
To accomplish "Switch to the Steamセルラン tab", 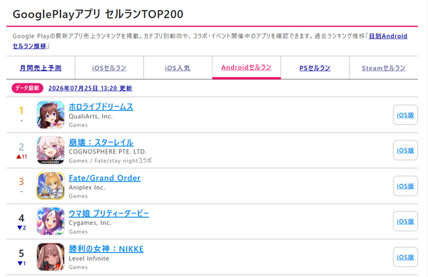I will pos(384,68).
